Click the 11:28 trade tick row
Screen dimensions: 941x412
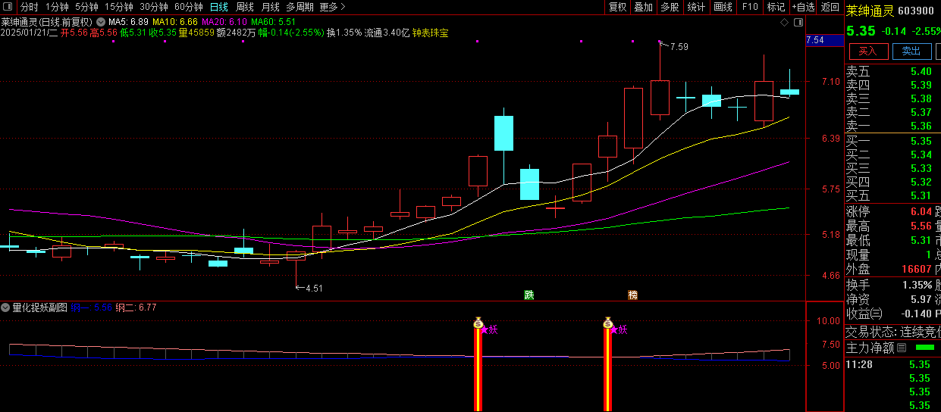click(892, 364)
